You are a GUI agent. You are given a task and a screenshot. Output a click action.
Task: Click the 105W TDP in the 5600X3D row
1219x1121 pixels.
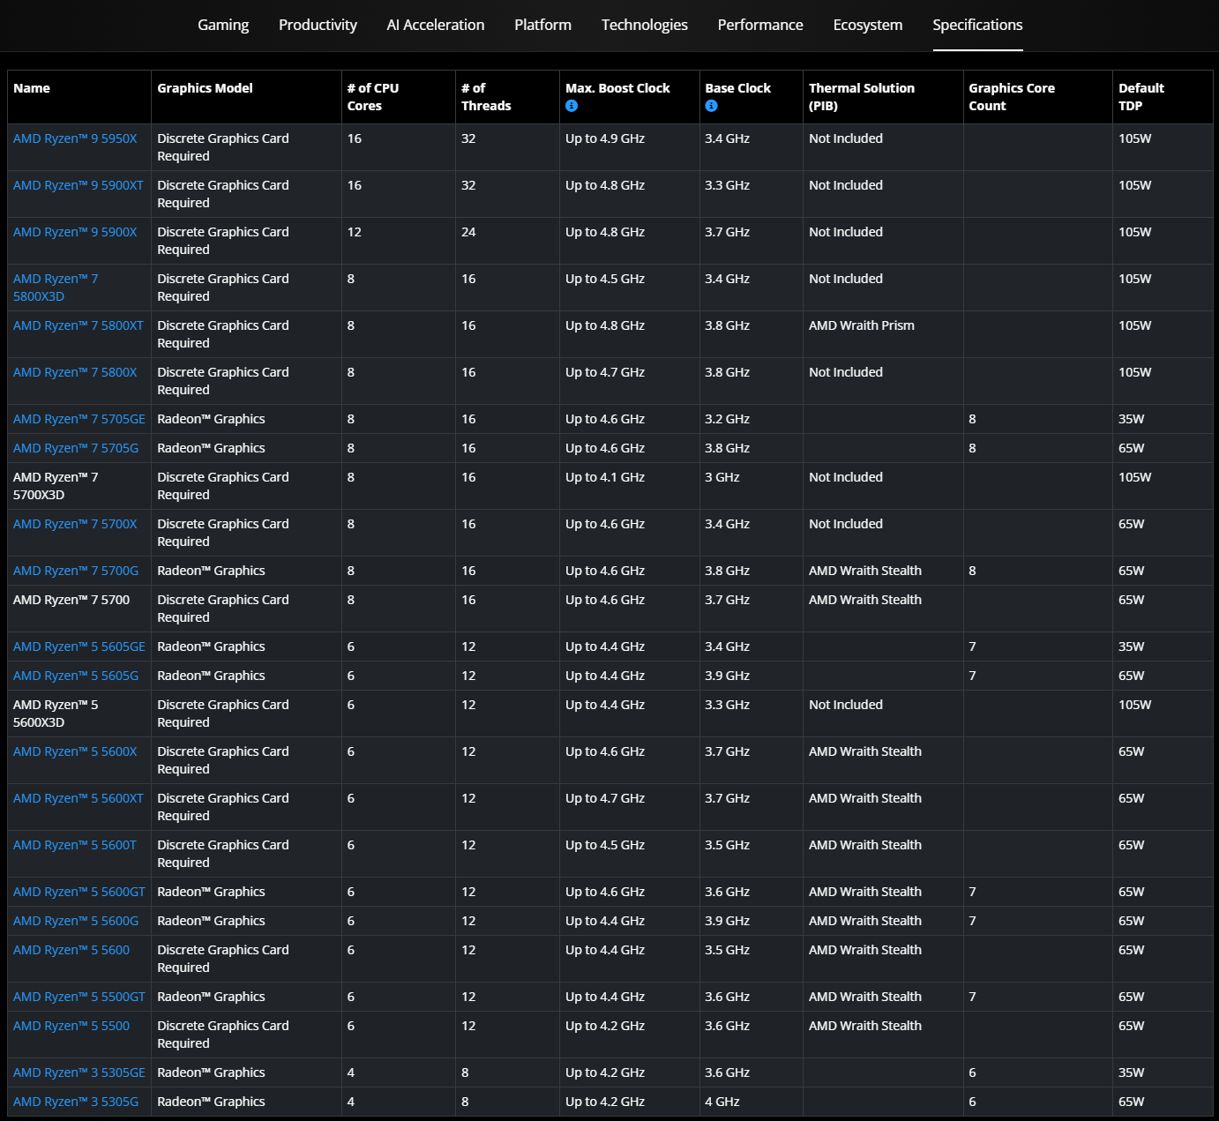[1135, 705]
